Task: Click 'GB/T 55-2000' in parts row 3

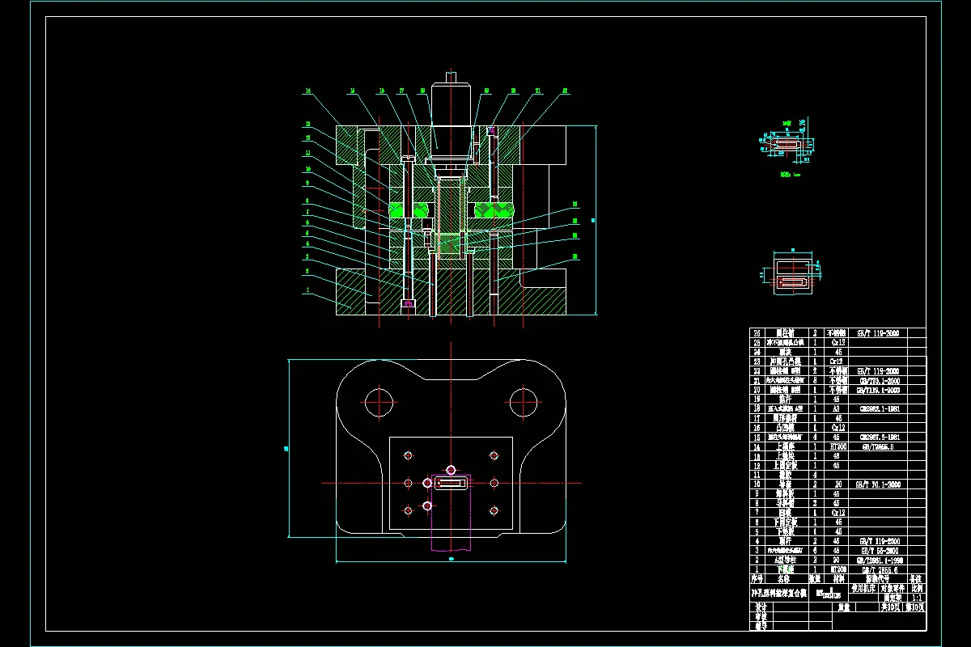Action: click(x=880, y=551)
